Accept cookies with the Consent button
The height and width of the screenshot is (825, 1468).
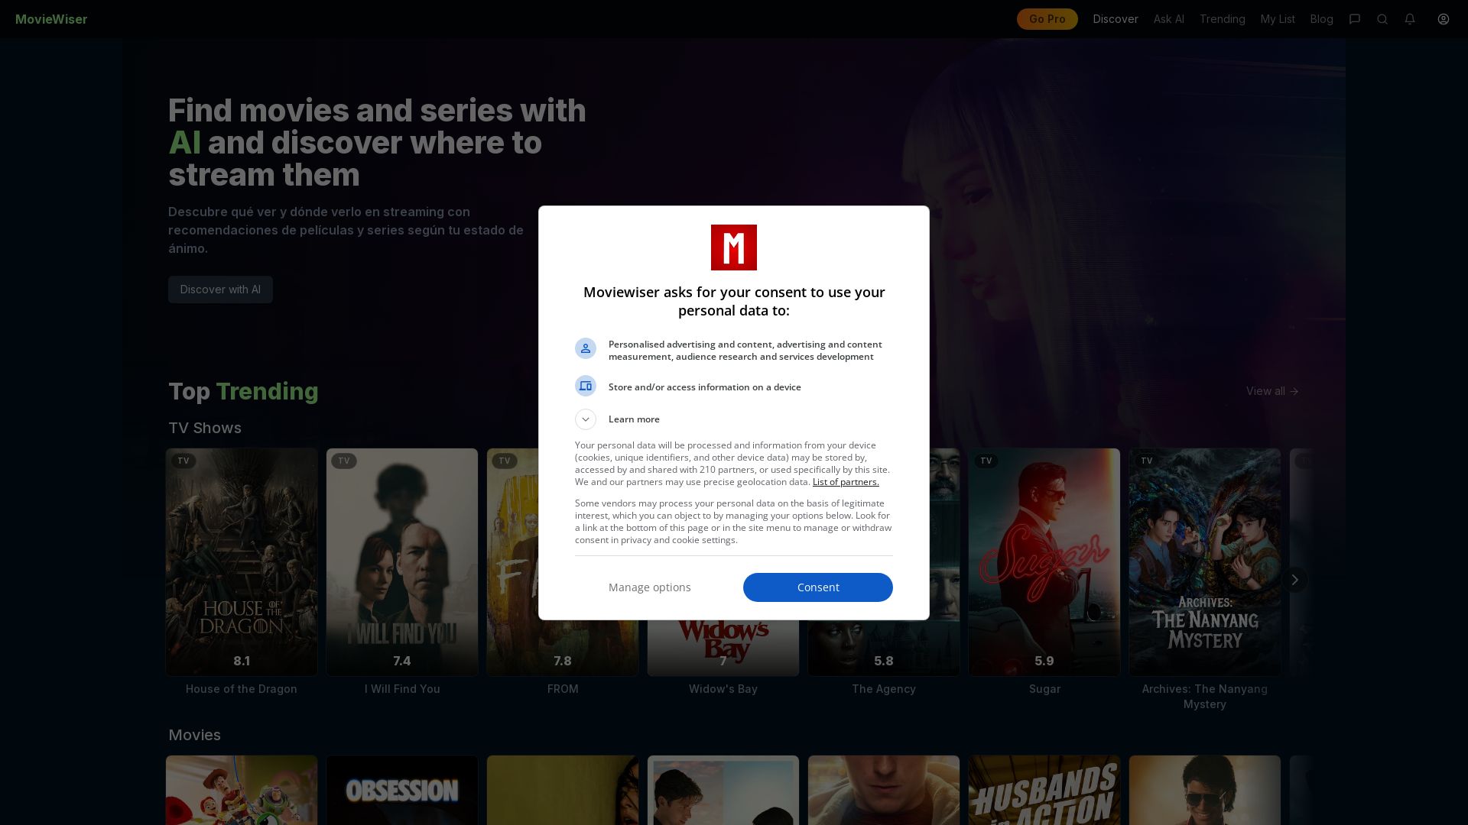818,587
